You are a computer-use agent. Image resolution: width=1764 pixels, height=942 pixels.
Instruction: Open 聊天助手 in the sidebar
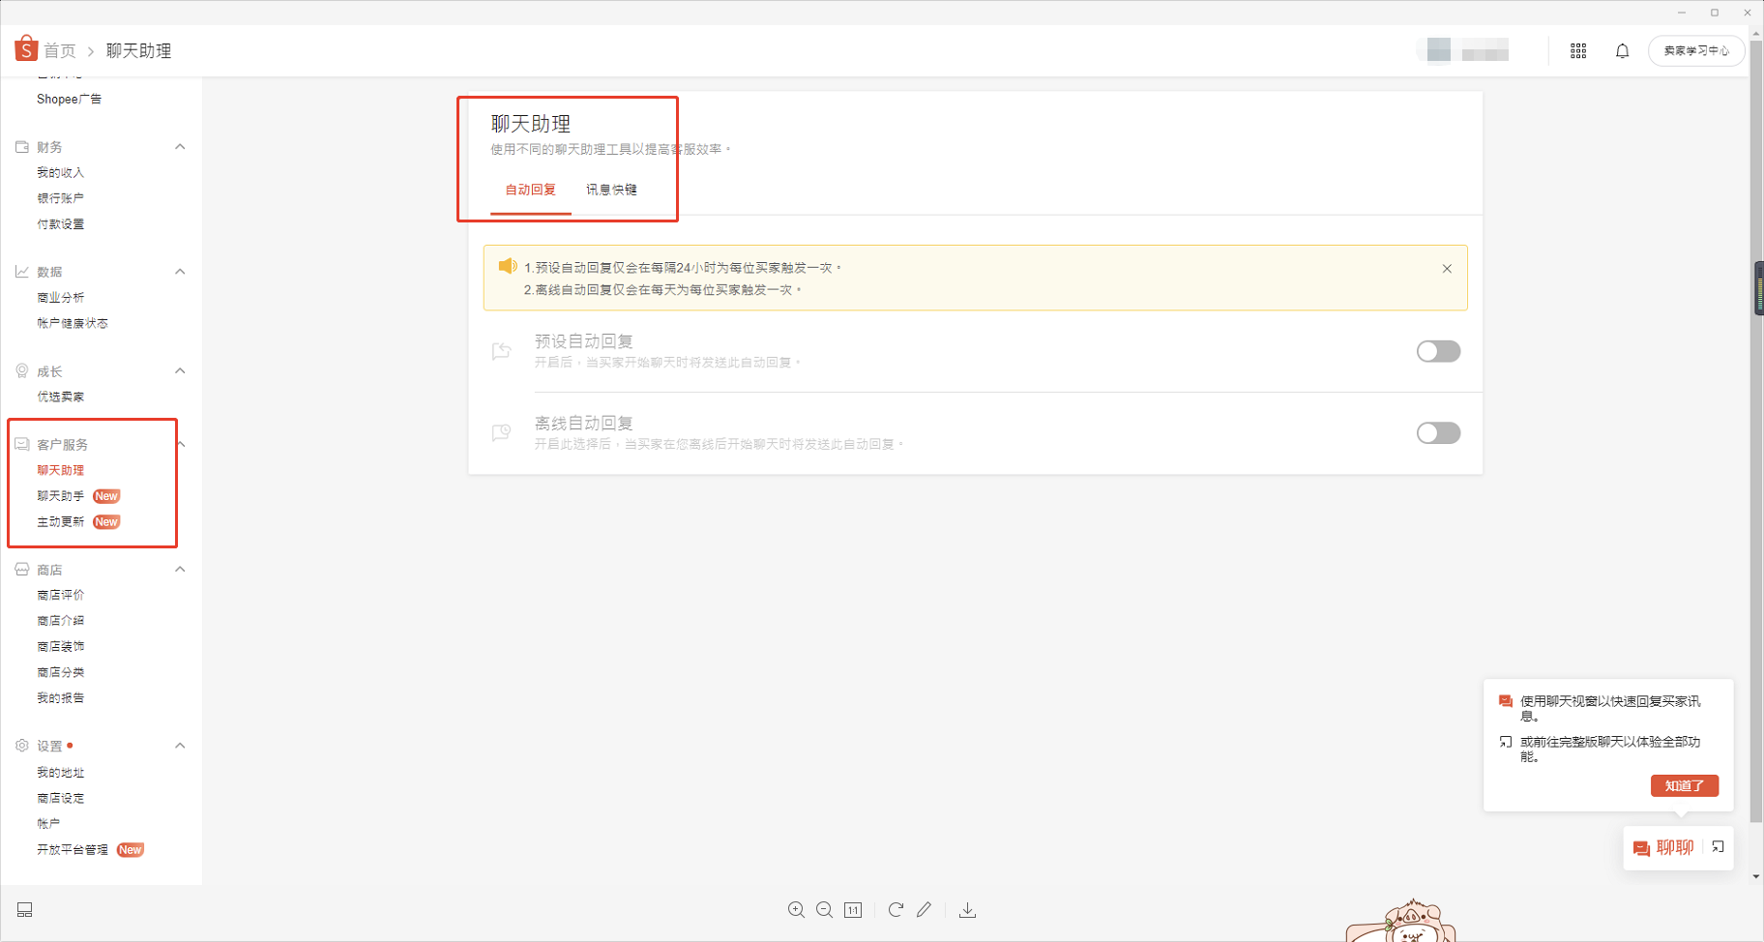click(61, 496)
